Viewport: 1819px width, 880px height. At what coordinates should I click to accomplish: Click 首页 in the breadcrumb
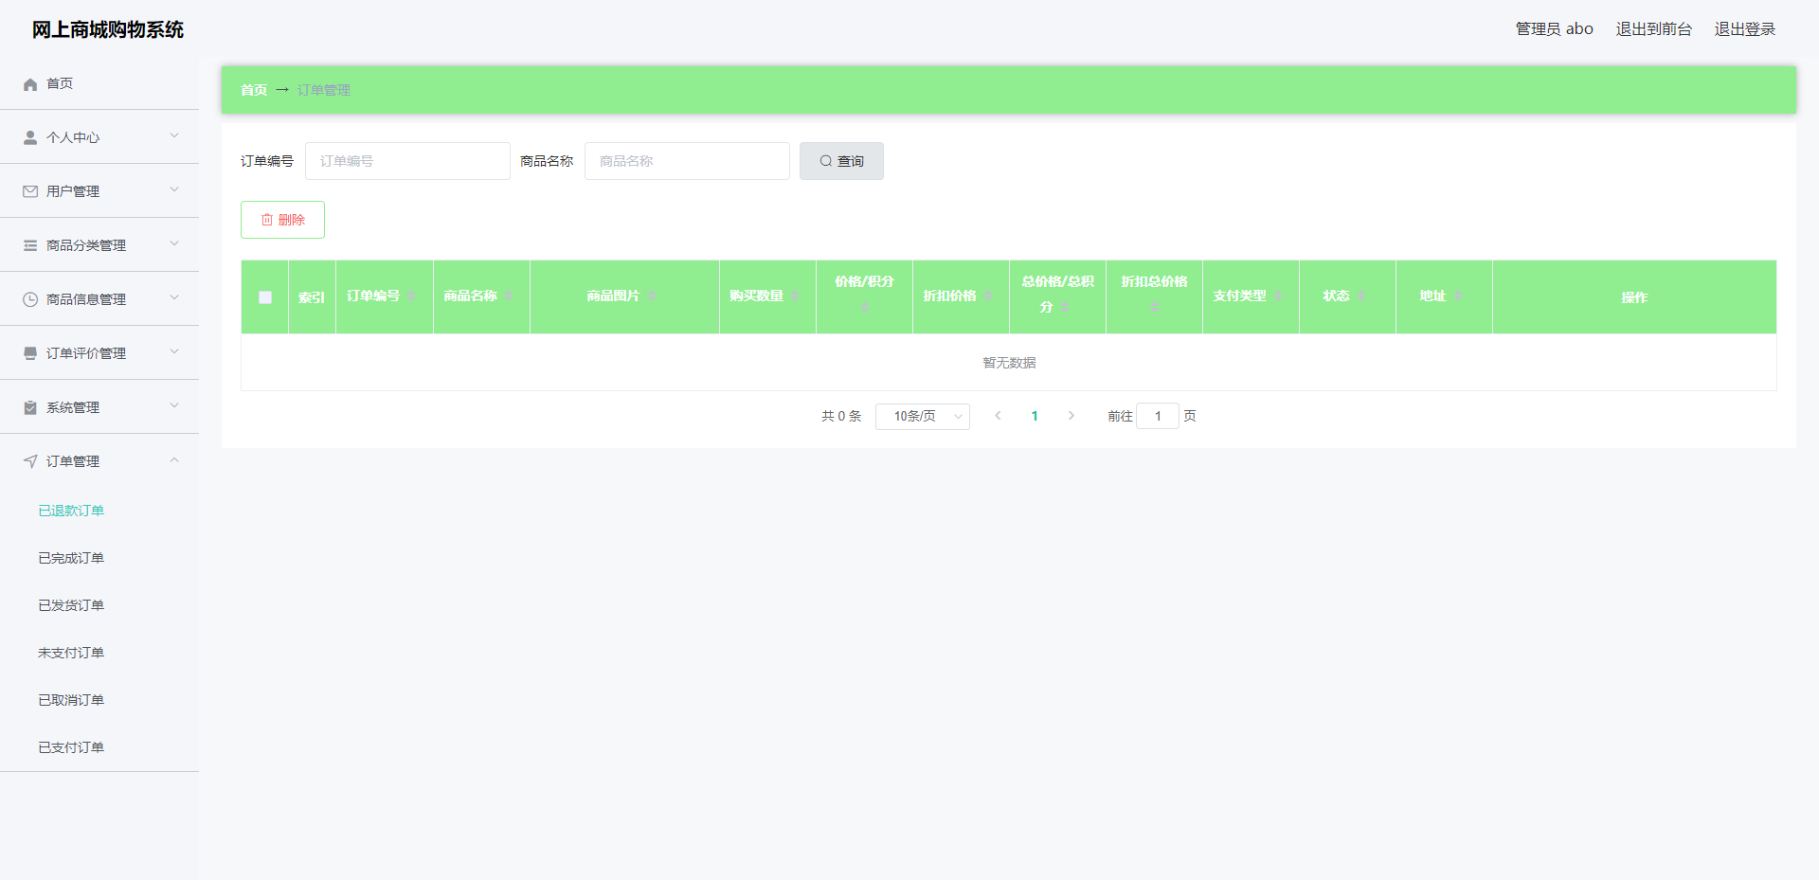pos(254,90)
